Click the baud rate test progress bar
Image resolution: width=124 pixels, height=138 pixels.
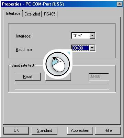click(62, 87)
